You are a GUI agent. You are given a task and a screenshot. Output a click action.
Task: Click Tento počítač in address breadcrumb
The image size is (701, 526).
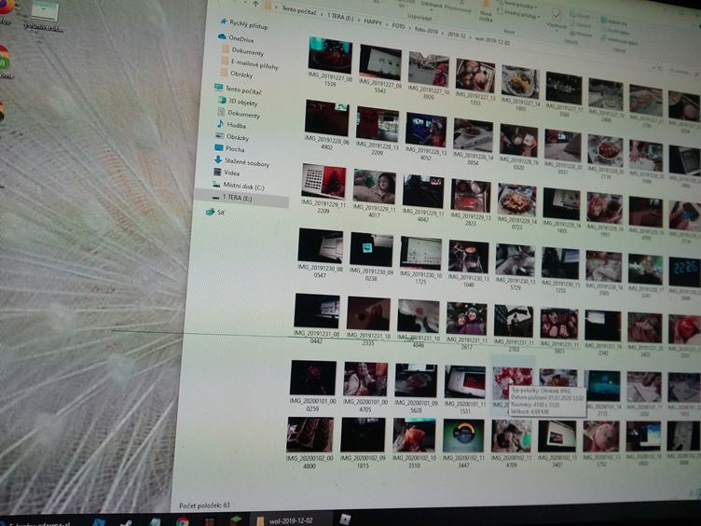[298, 11]
